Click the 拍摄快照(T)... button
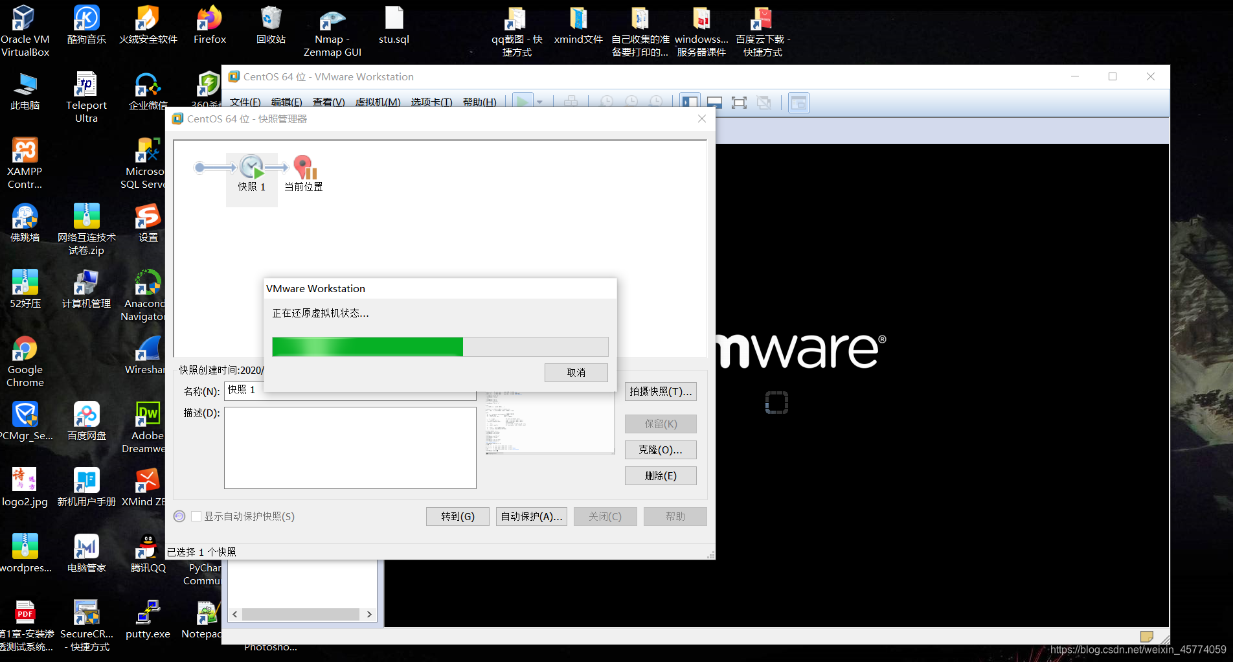 pos(661,391)
